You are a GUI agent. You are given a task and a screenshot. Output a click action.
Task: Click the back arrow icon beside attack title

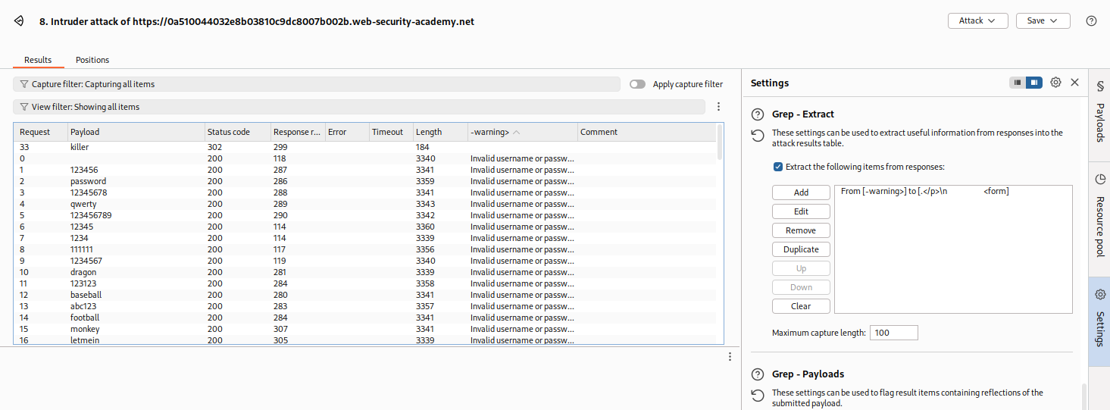point(19,21)
